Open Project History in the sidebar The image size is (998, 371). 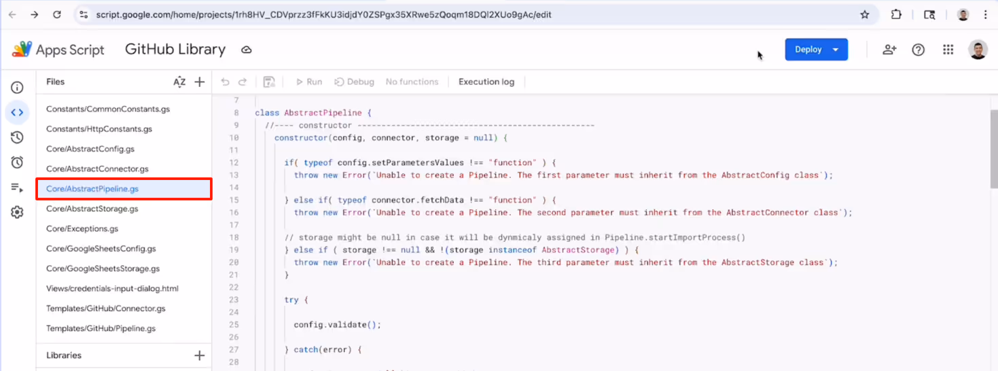coord(17,137)
